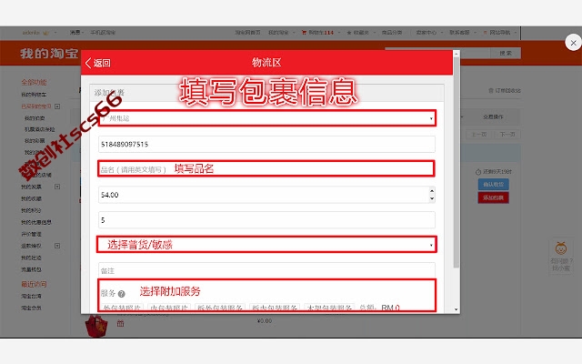Open the aidenlo account dropdown in the top bar
Viewport: 582px width, 364px height.
(39, 33)
